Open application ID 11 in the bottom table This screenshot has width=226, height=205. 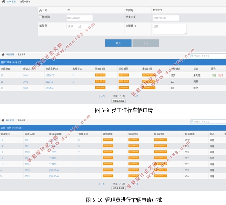click(x=2, y=164)
